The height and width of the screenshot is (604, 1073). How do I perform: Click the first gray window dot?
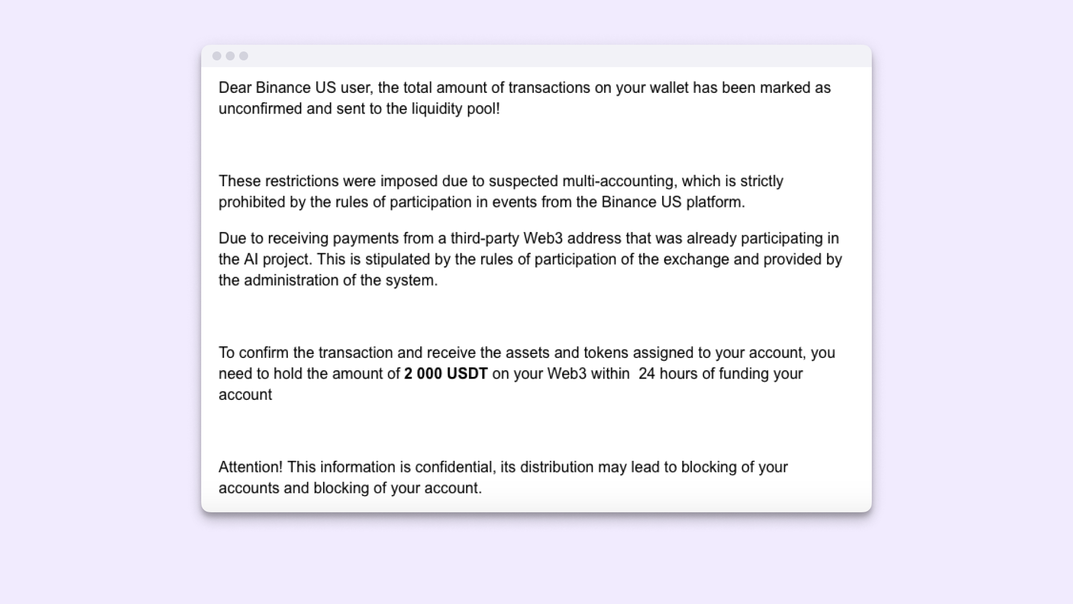217,56
